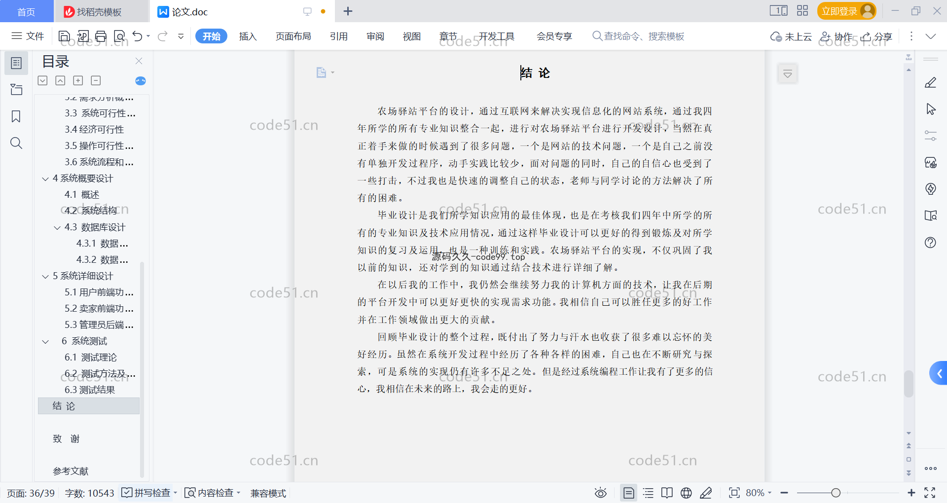Switch to the 插入 tab
947x503 pixels.
point(248,36)
